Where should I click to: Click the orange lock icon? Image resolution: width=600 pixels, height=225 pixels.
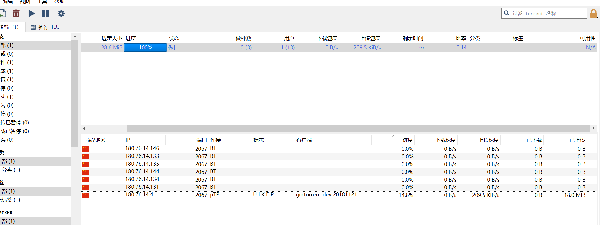pos(593,13)
